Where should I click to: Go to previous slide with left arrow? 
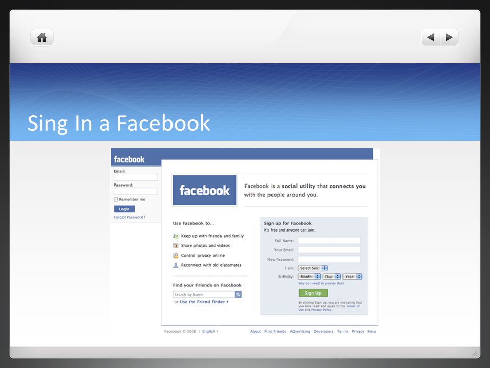click(431, 37)
